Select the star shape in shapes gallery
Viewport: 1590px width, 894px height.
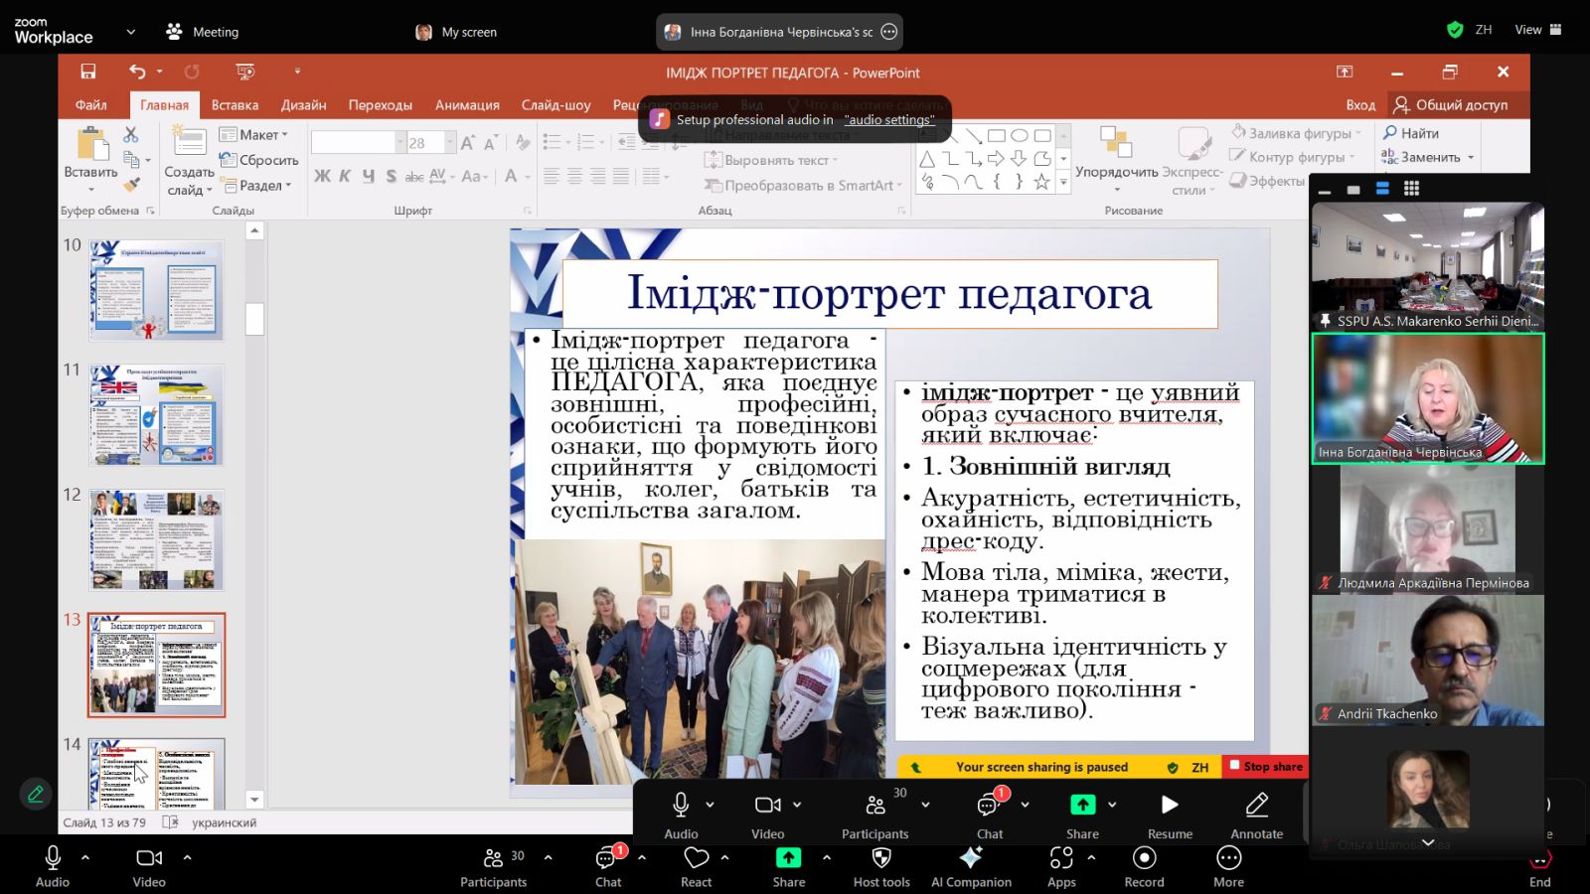(1041, 182)
